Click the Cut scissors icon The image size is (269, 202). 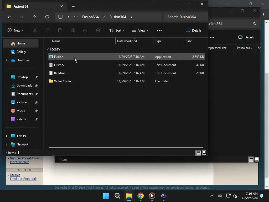coord(35,31)
